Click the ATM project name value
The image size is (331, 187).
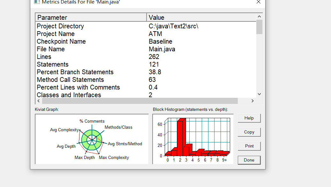(x=155, y=34)
